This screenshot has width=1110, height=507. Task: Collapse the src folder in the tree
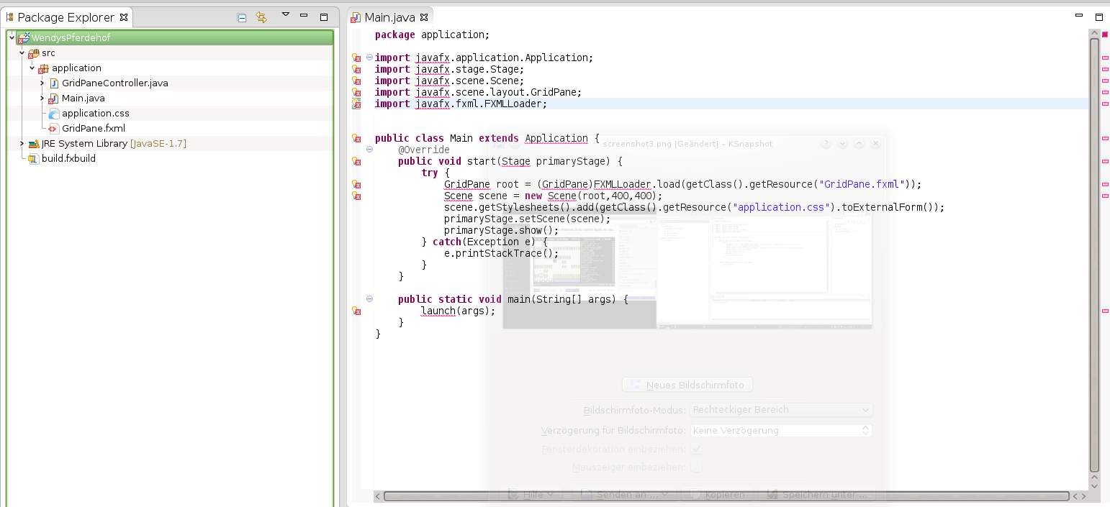pos(22,53)
